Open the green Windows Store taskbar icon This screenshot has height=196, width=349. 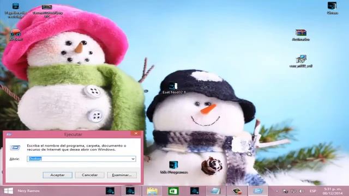point(173,191)
